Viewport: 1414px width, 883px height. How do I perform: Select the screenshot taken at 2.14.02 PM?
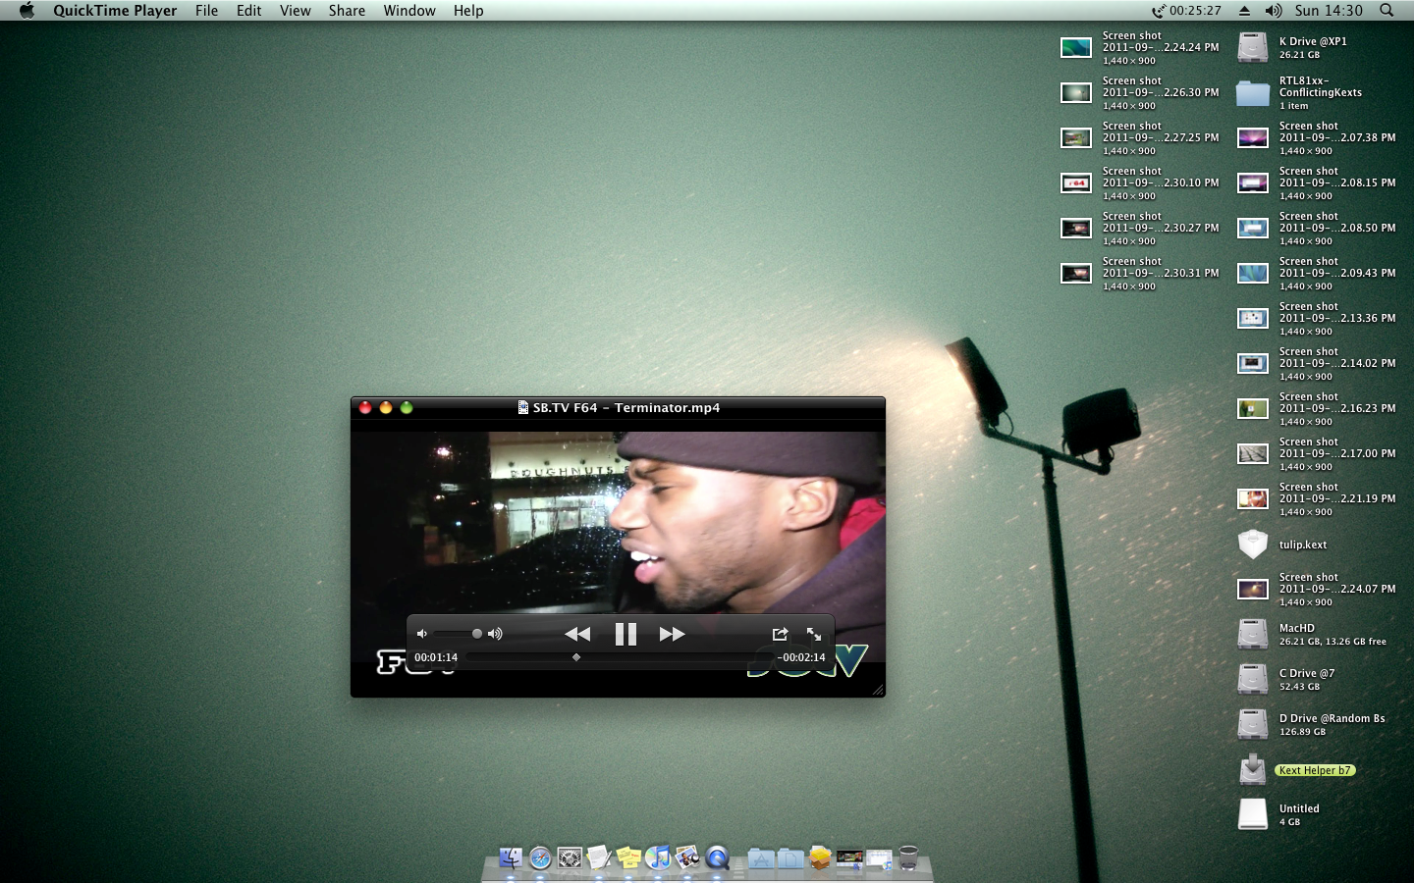click(1253, 363)
